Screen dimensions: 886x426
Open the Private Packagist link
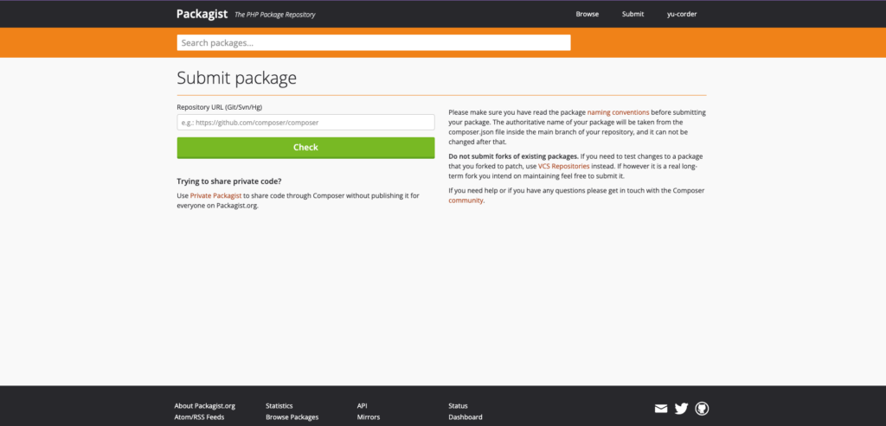click(x=215, y=195)
